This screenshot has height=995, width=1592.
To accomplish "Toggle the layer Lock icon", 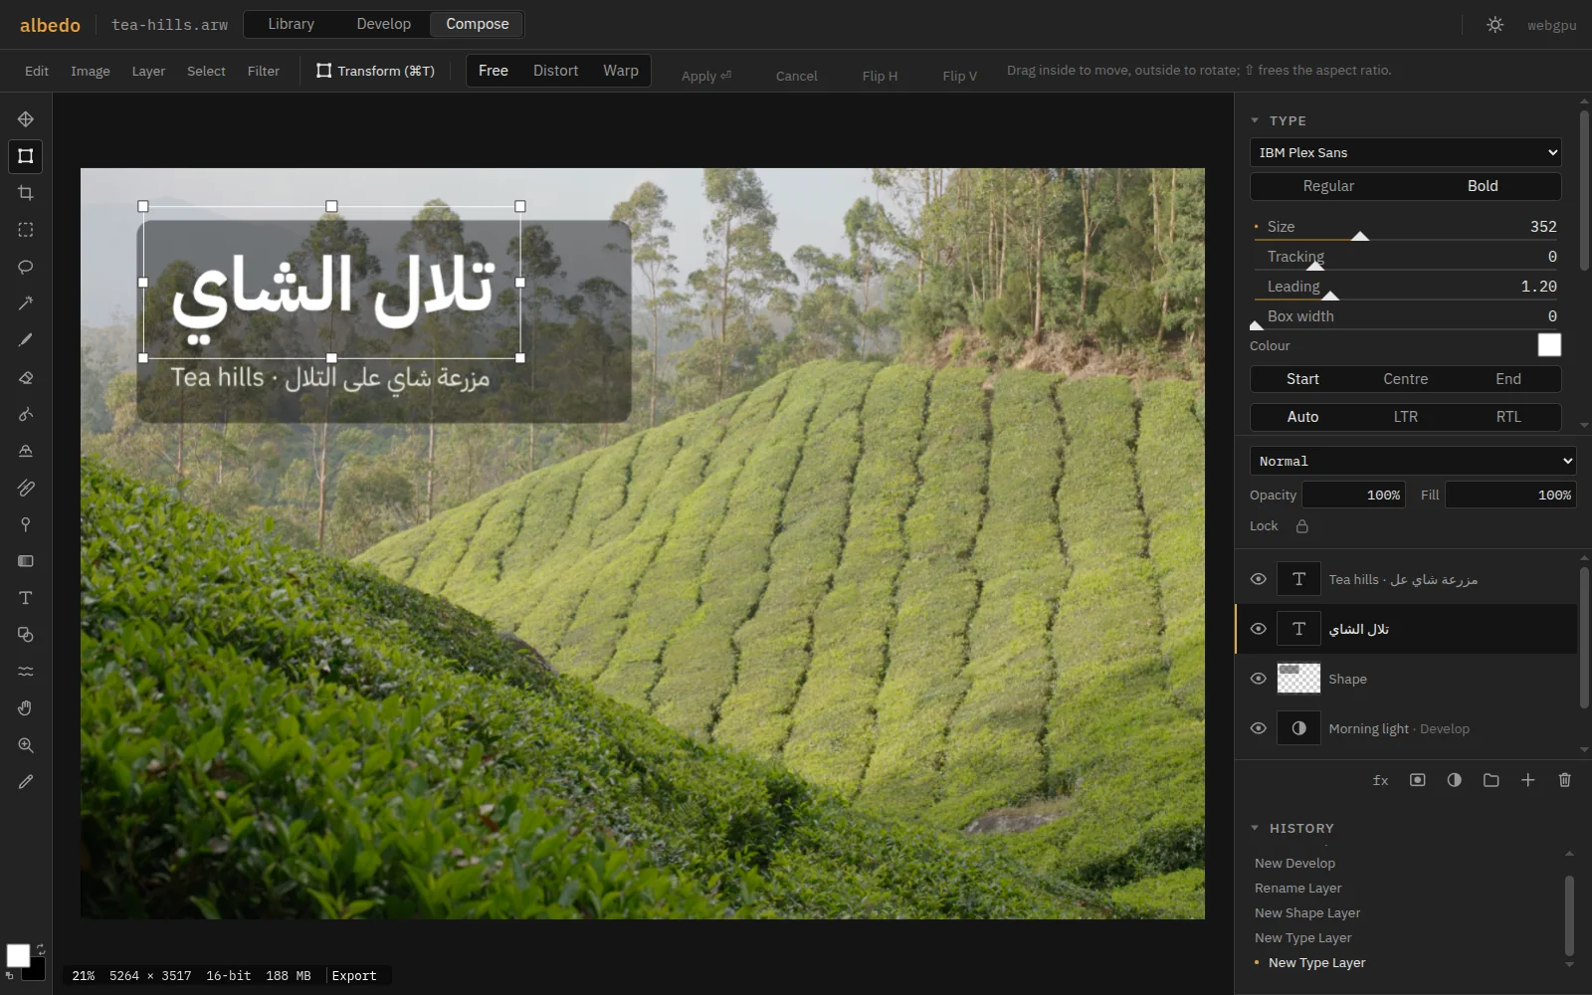I will (x=1302, y=526).
